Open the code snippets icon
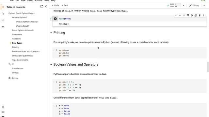The width and height of the screenshot is (209, 117). pyautogui.click(x=3, y=107)
